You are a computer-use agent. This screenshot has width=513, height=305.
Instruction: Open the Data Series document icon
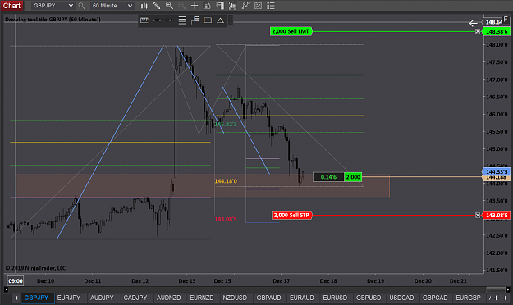(207, 6)
